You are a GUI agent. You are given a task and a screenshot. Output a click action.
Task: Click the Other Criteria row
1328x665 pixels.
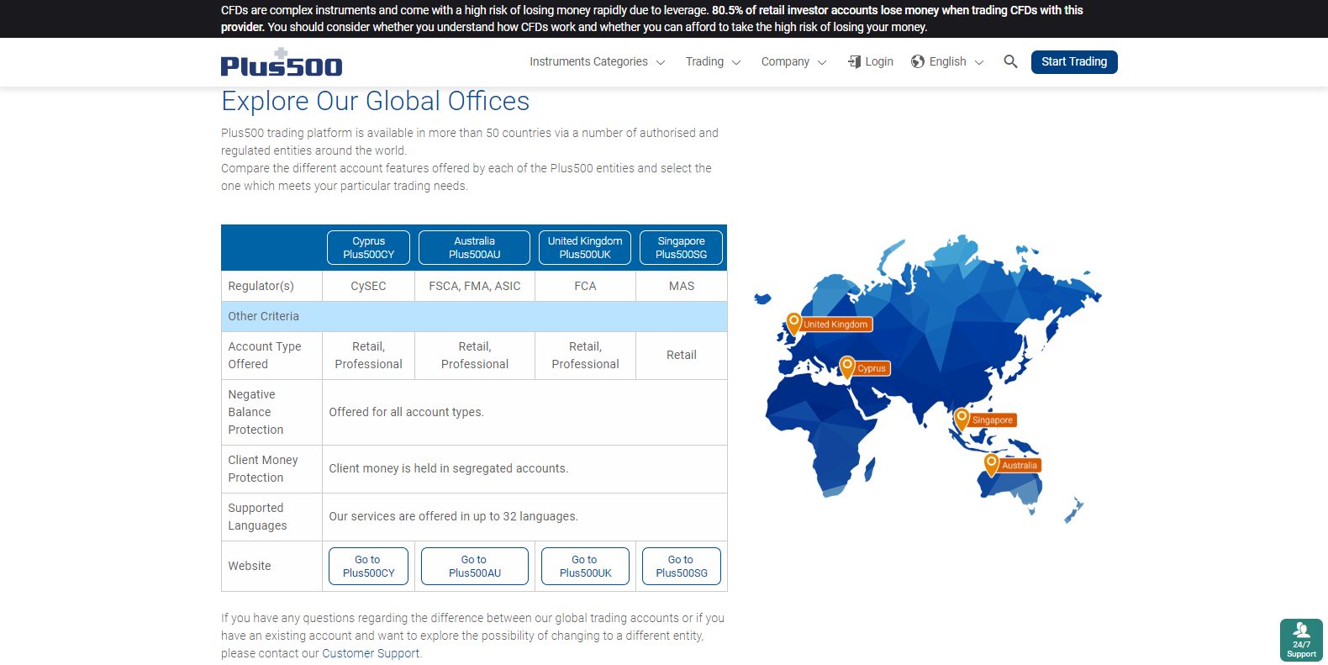(x=474, y=316)
